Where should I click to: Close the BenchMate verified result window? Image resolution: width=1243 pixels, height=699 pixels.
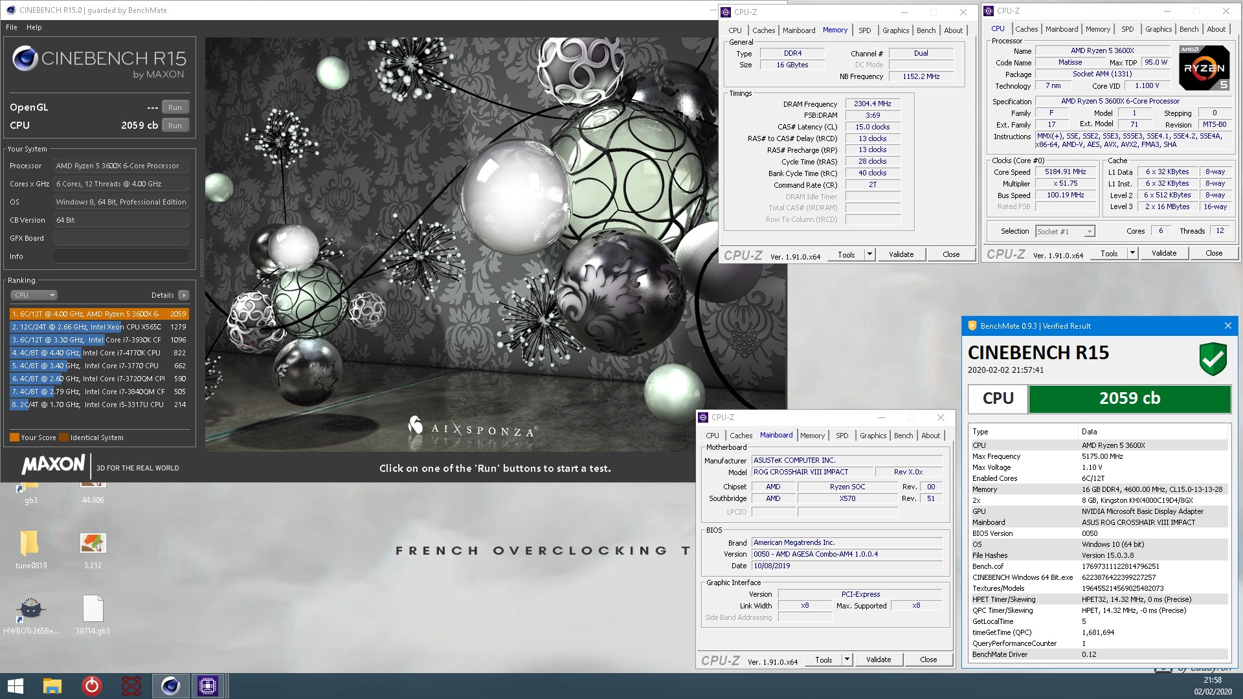click(1227, 326)
